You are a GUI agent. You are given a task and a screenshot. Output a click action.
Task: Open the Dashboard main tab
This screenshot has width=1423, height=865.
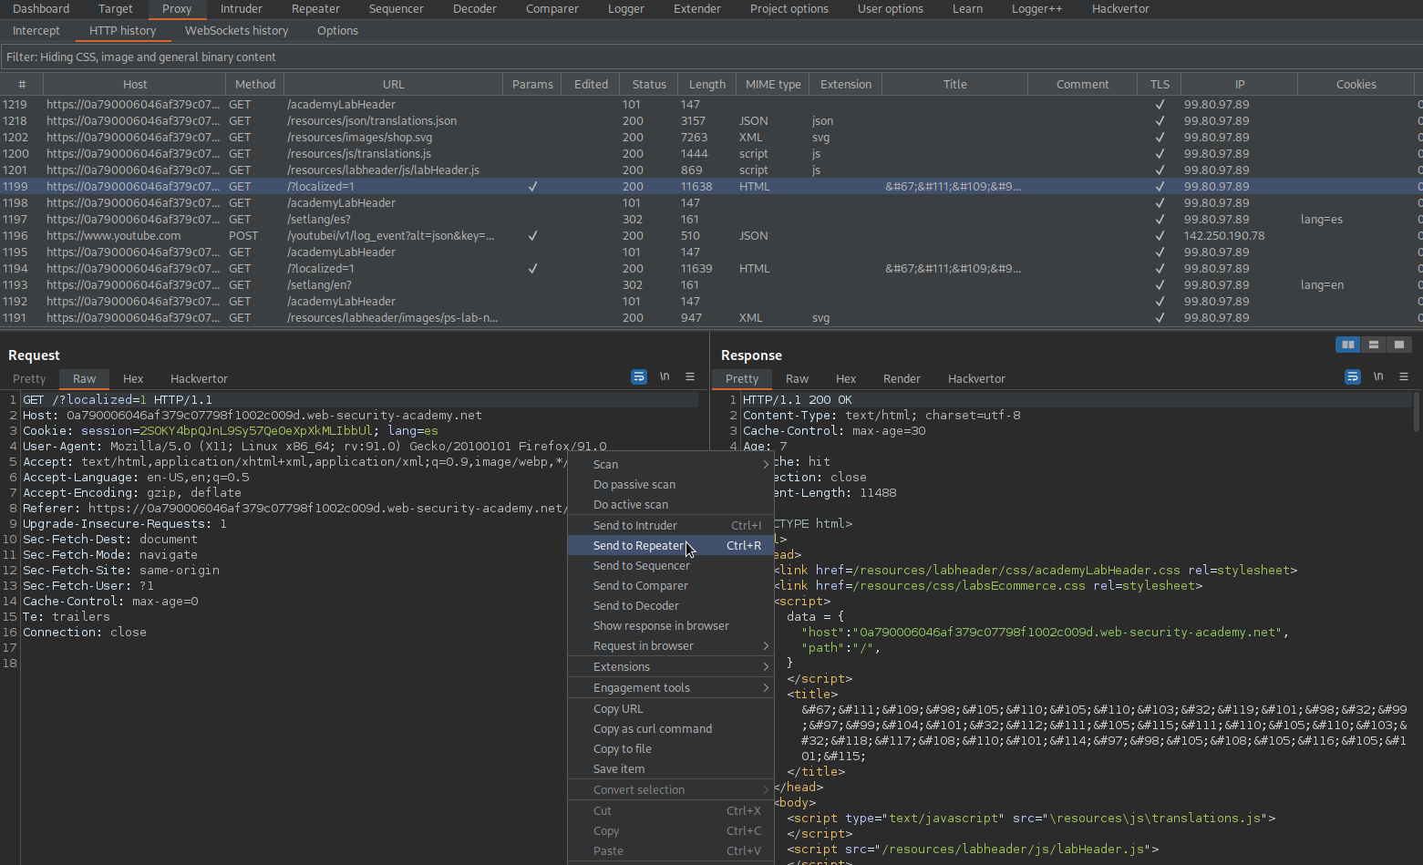click(x=41, y=9)
